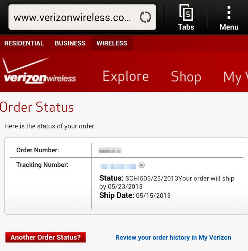Switch to the Business tab
Viewport: 248px width, 251px height.
pos(70,43)
